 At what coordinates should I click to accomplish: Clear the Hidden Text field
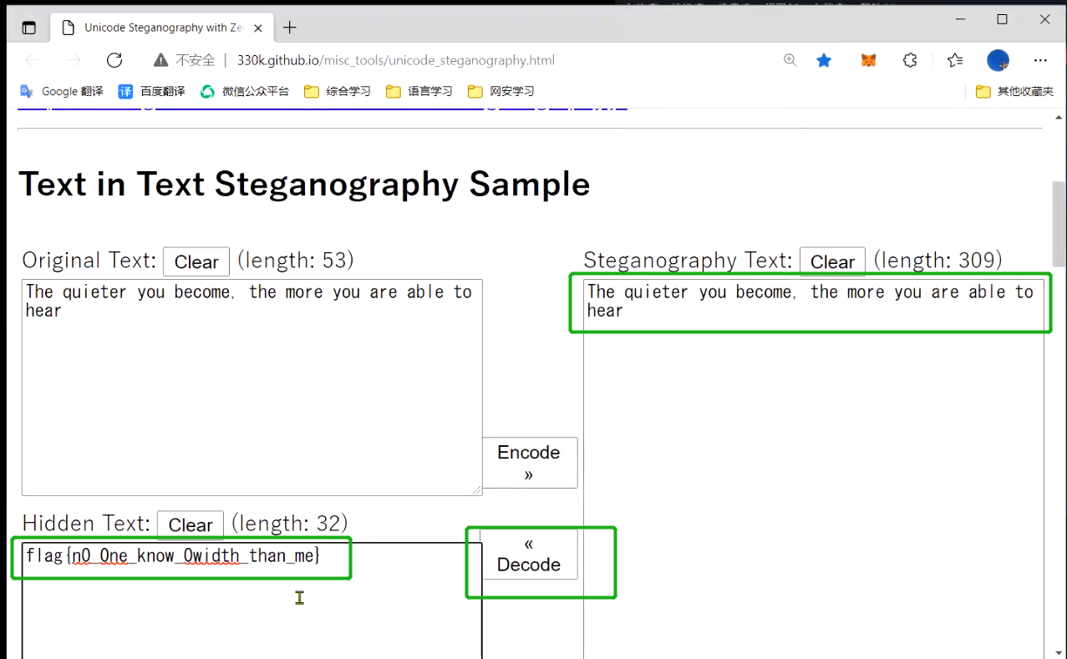191,525
